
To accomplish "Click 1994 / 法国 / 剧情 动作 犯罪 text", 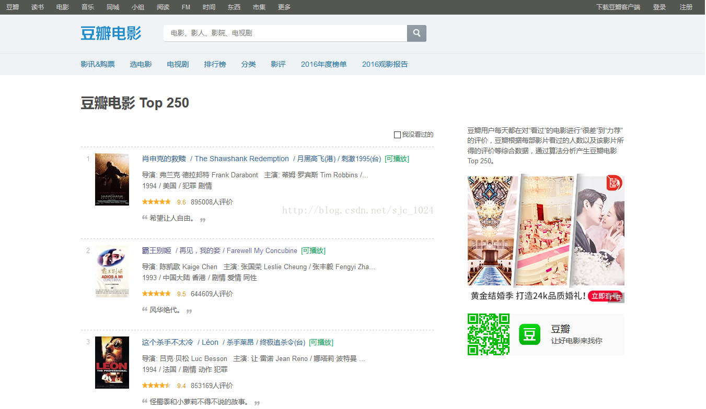I will pos(185,369).
